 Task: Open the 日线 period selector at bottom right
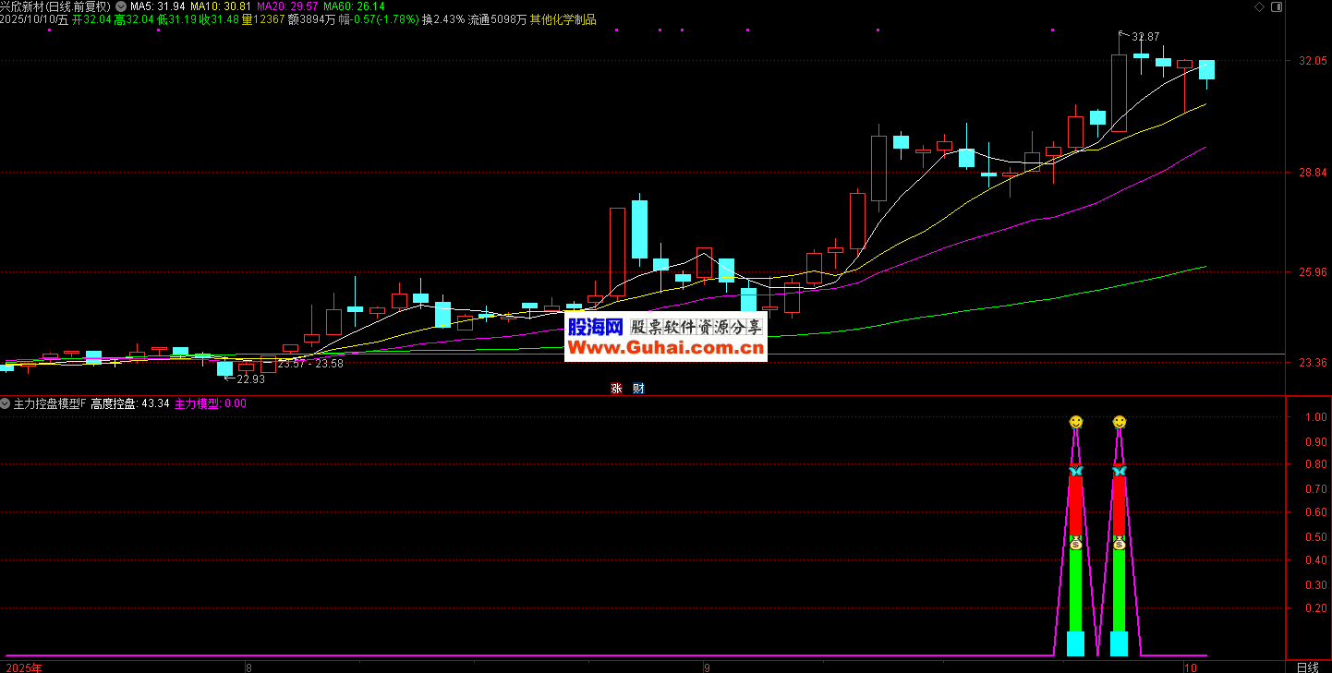click(x=1307, y=667)
